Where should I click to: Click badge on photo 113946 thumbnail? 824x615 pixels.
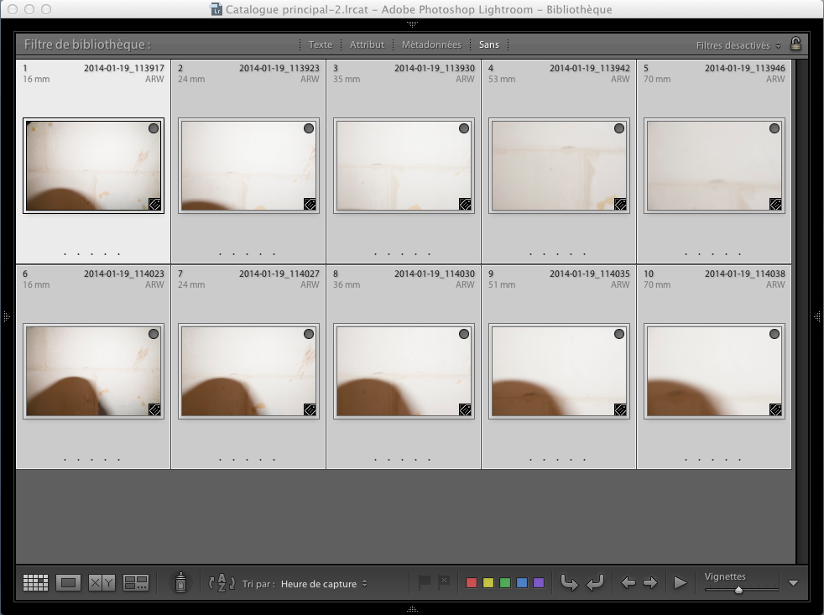[x=775, y=204]
